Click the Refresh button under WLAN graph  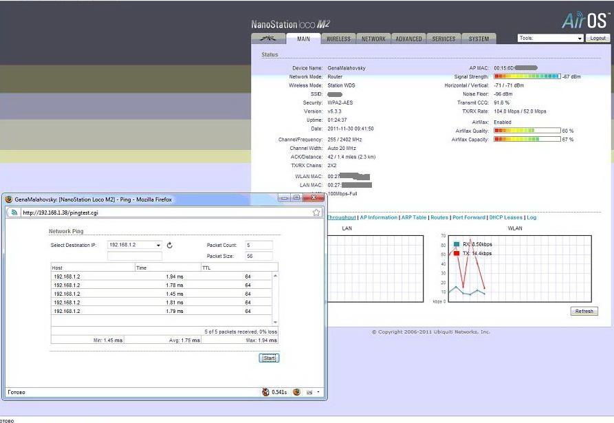click(x=584, y=311)
